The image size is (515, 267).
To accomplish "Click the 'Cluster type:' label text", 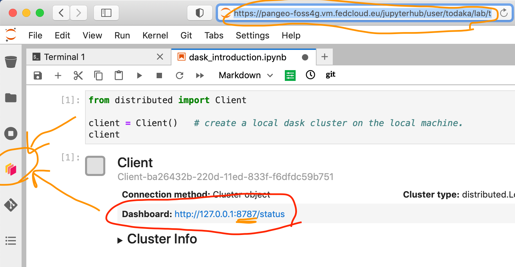I will [431, 195].
